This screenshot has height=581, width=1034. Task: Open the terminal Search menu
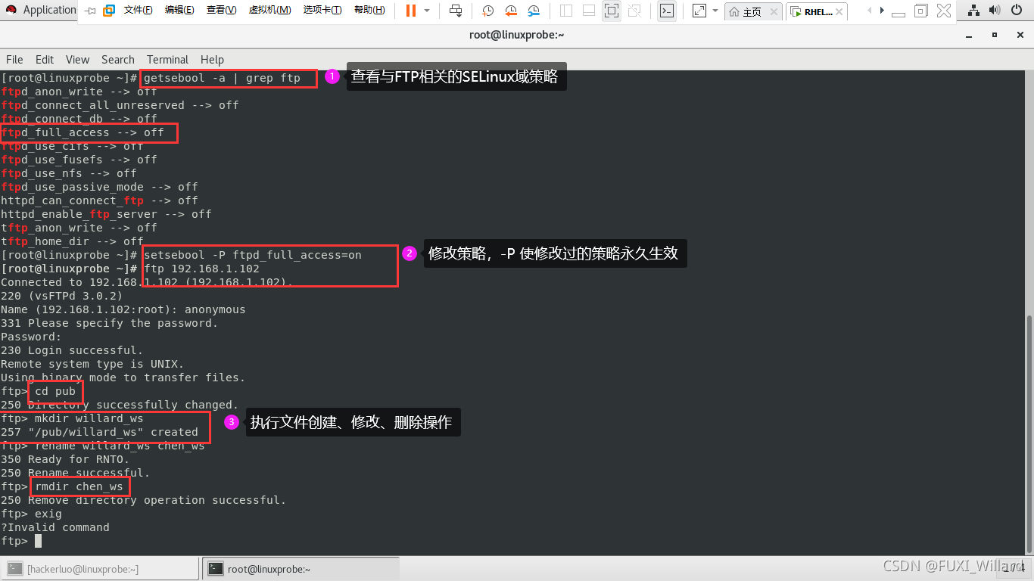pyautogui.click(x=118, y=60)
